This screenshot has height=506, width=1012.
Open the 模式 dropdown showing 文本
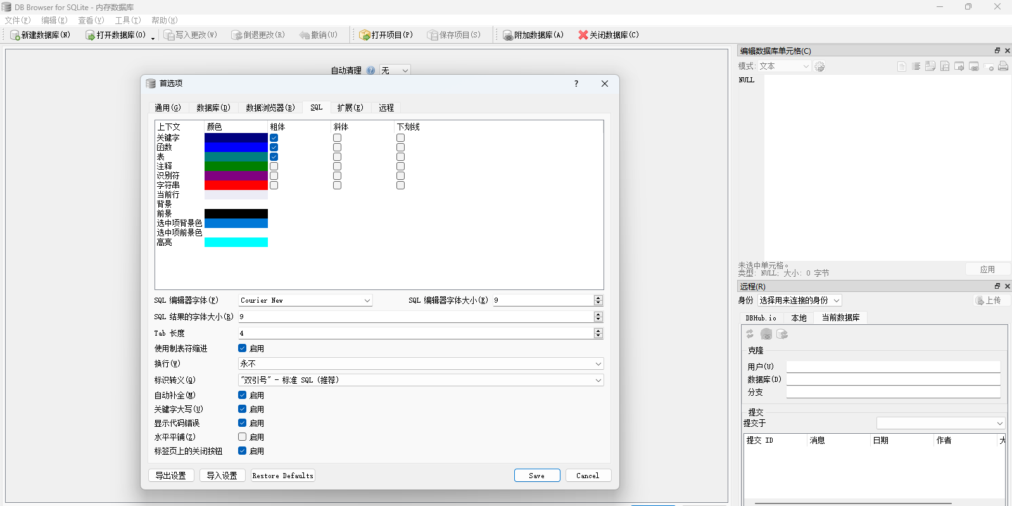785,66
